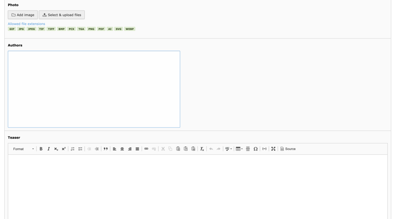Insert a block quote
This screenshot has width=395, height=219.
tap(105, 149)
